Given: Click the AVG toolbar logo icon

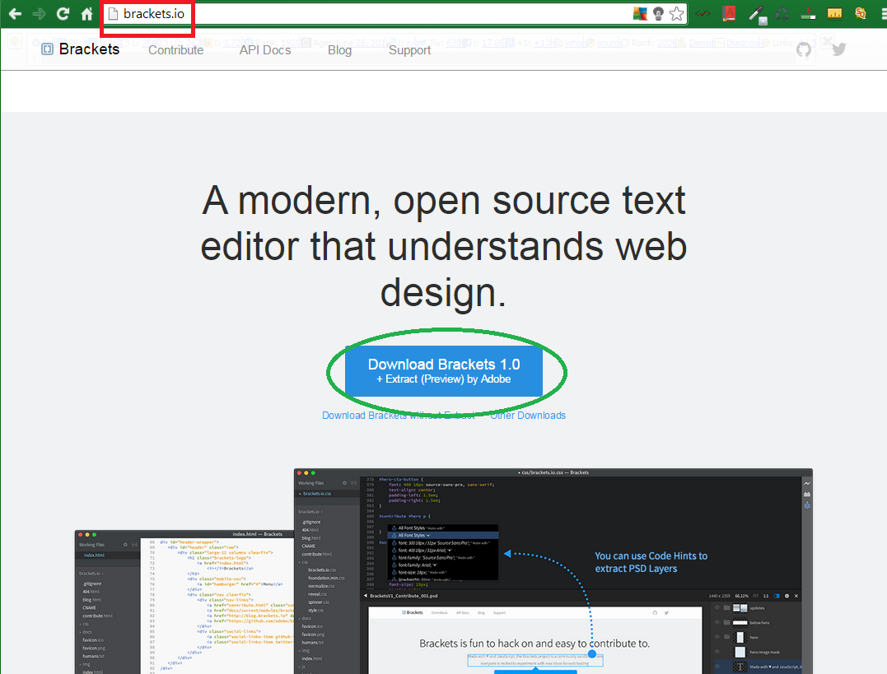Looking at the screenshot, I should 641,13.
